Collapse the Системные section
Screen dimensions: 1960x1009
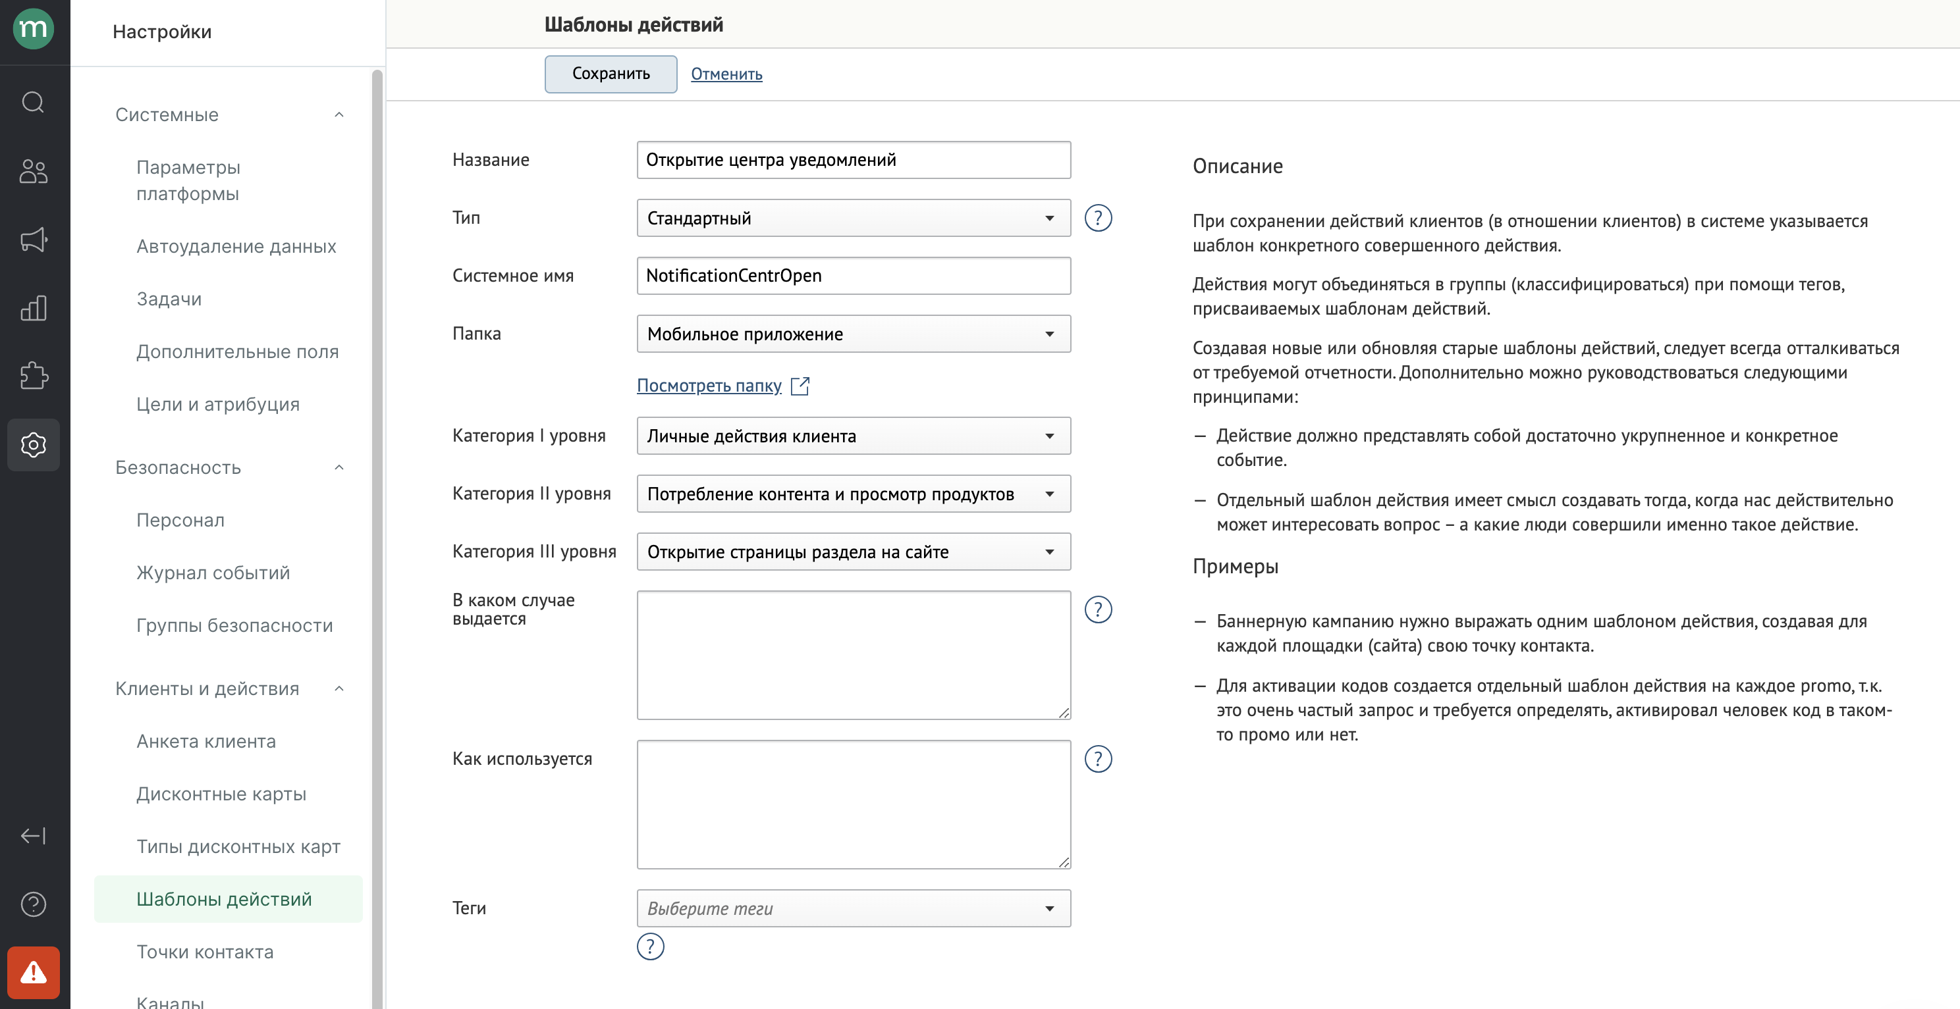(339, 115)
